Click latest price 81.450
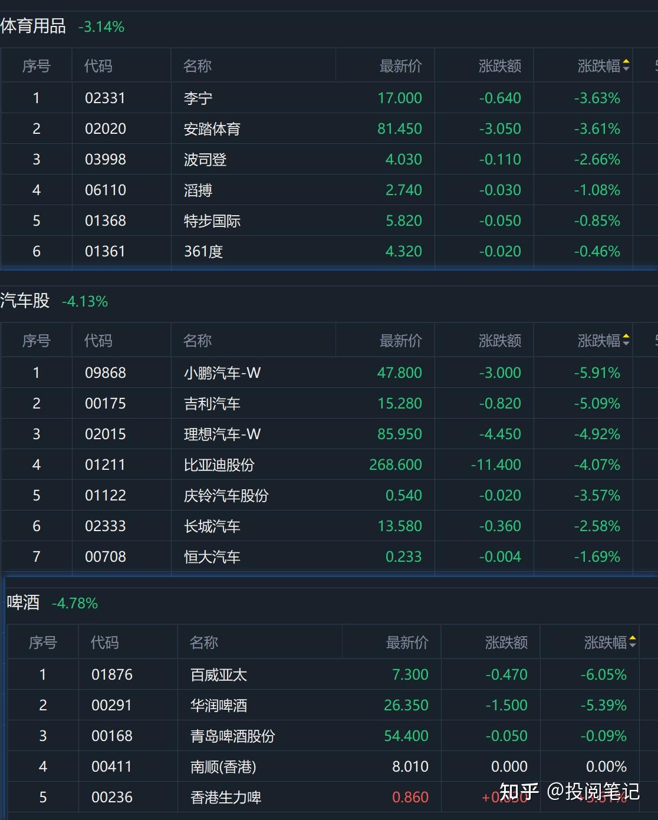Image resolution: width=658 pixels, height=820 pixels. [x=400, y=129]
